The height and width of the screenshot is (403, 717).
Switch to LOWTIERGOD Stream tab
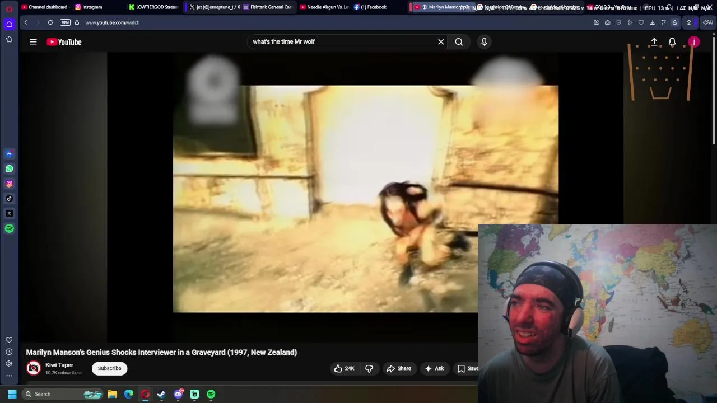153,7
